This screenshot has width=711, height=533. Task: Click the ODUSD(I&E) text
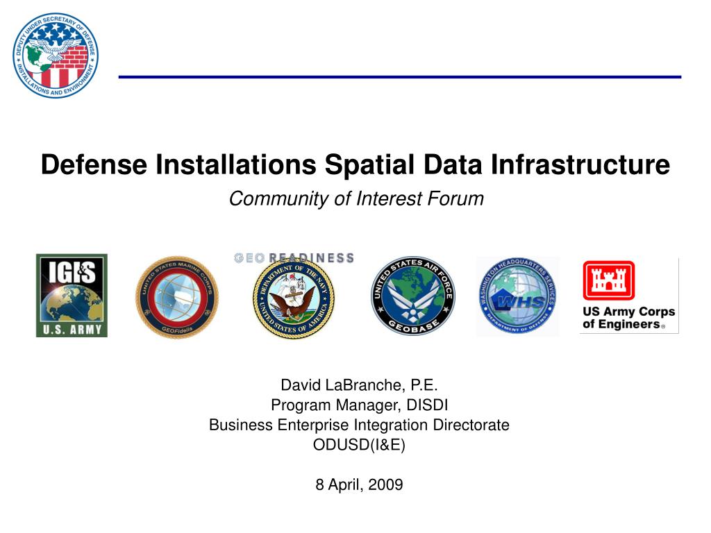pyautogui.click(x=359, y=445)
